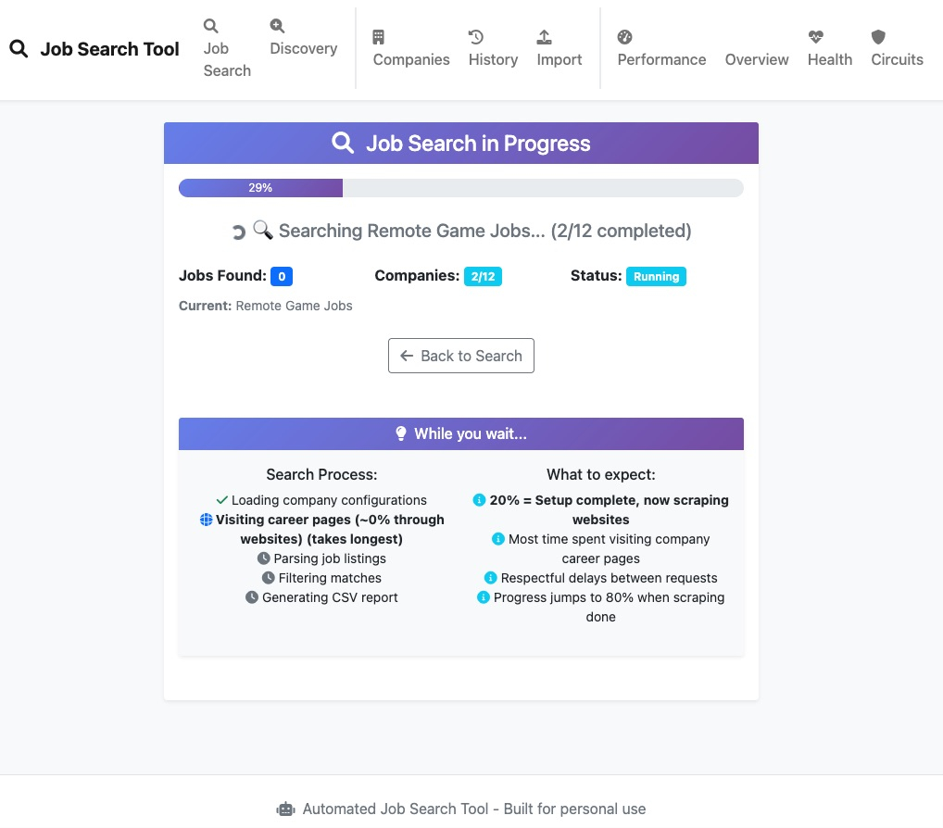Open the History nav link
The height and width of the screenshot is (828, 943).
point(493,59)
